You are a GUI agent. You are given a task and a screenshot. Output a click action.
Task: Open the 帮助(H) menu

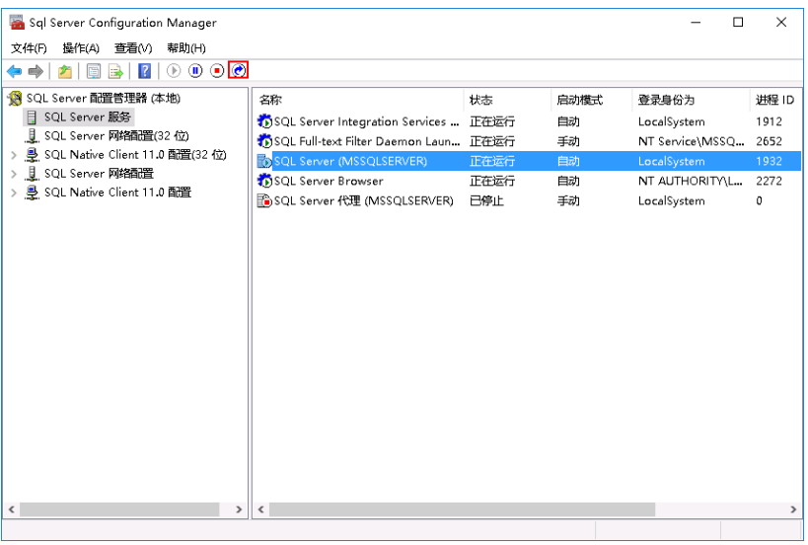pos(186,48)
